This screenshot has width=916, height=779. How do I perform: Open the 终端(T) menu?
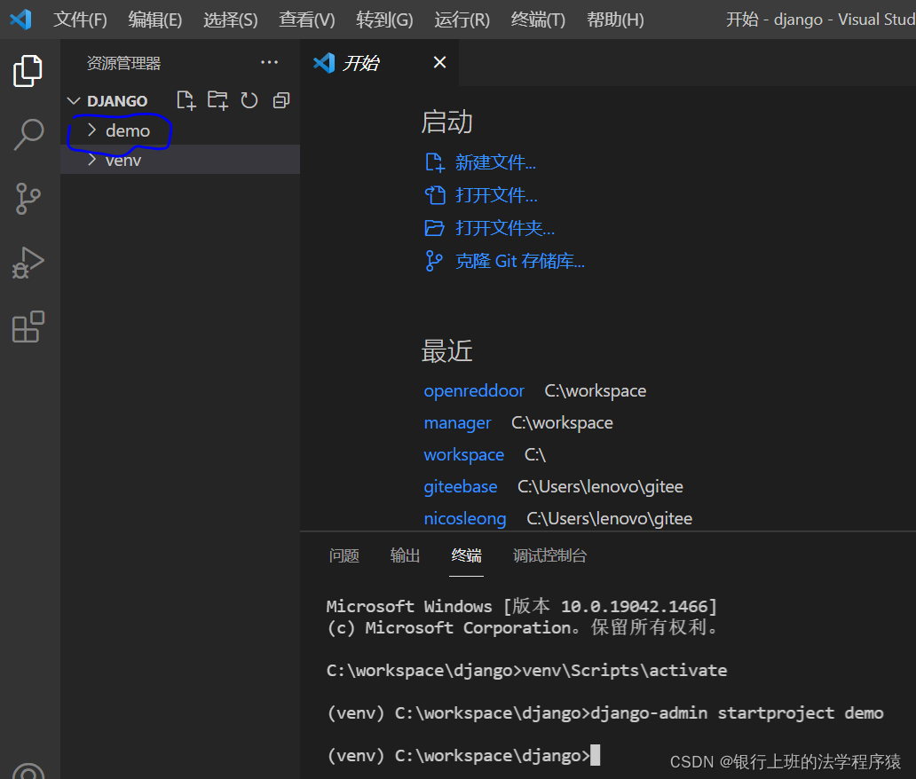[538, 20]
